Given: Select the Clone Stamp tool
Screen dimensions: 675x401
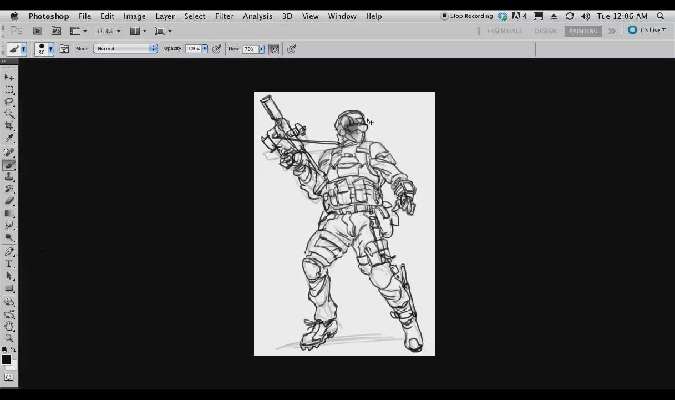Looking at the screenshot, I should point(9,177).
